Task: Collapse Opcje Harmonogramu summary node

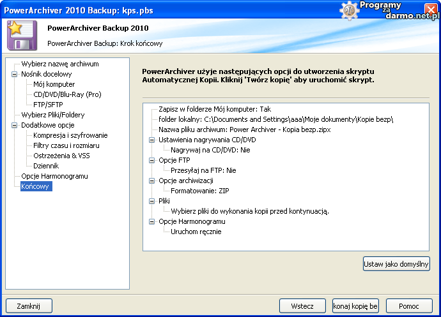Action: (152, 221)
